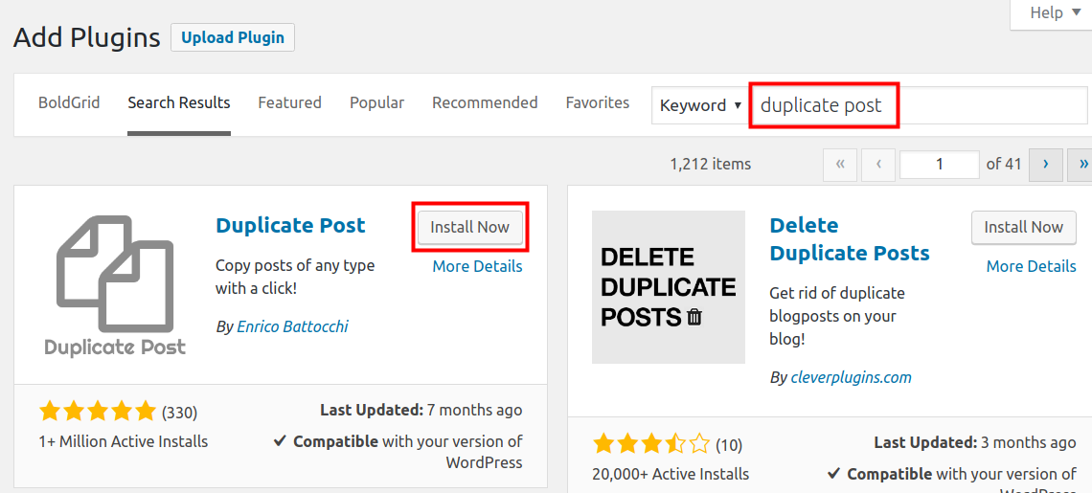Go to the next results page

click(x=1045, y=164)
